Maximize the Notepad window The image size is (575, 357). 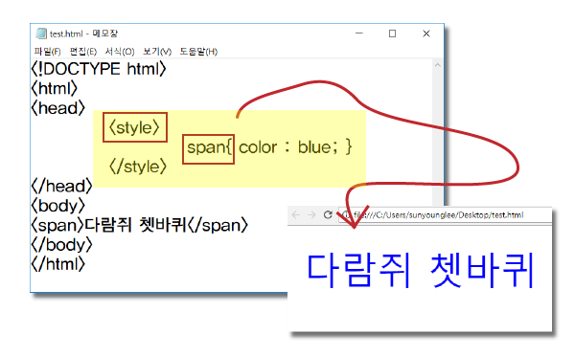[x=392, y=33]
